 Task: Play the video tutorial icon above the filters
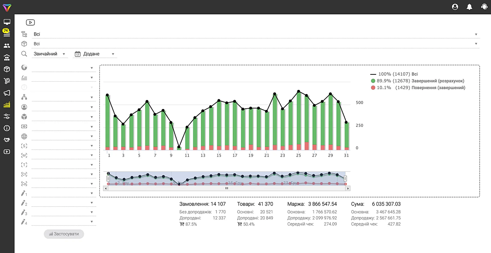point(30,23)
